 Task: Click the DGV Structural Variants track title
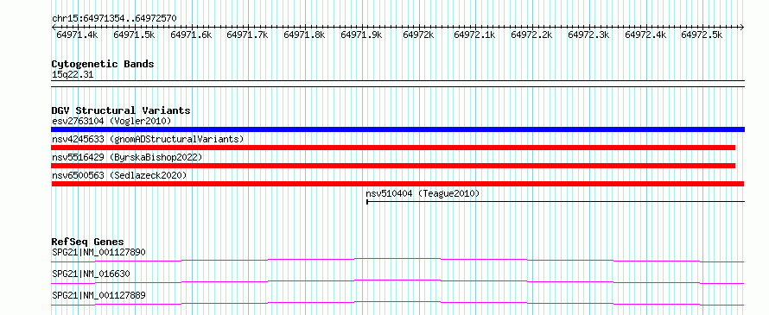point(121,110)
